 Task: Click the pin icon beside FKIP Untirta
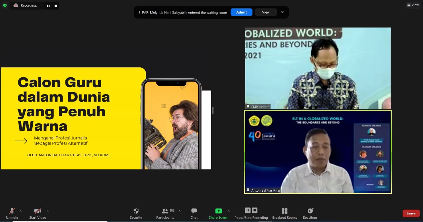[248, 107]
